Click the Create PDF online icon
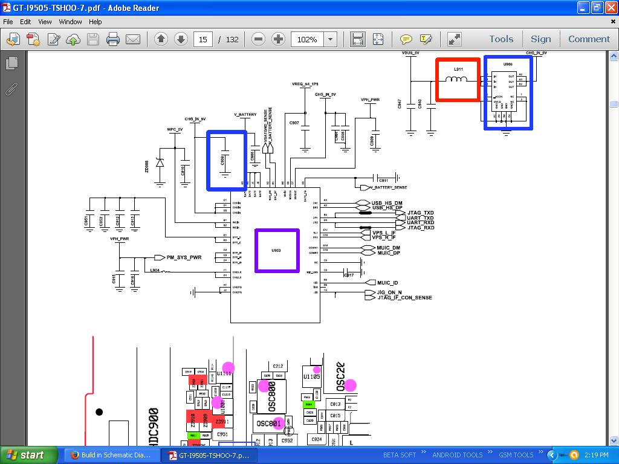619x464 pixels. click(x=33, y=39)
